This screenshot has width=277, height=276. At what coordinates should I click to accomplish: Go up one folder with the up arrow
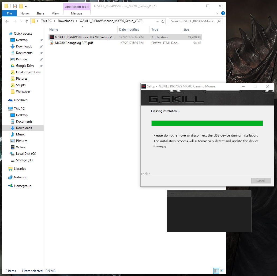(27, 21)
